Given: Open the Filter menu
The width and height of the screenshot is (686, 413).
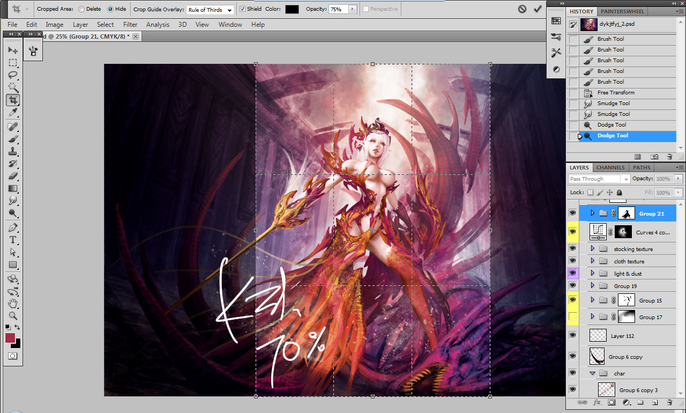Looking at the screenshot, I should [x=130, y=25].
